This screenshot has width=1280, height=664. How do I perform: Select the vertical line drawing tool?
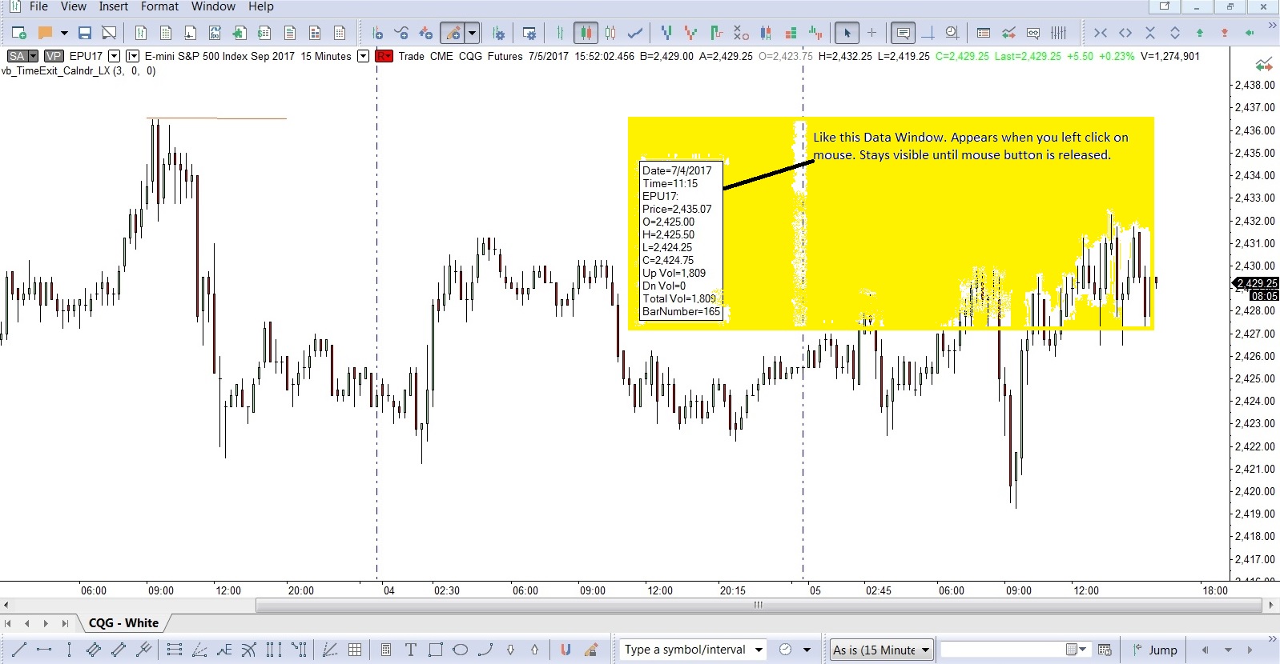pos(69,650)
